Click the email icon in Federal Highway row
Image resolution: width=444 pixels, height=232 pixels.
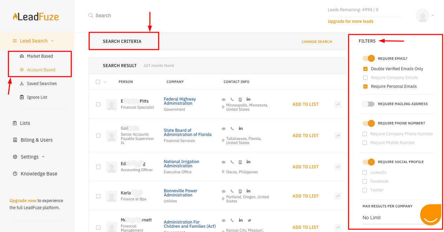point(224,99)
